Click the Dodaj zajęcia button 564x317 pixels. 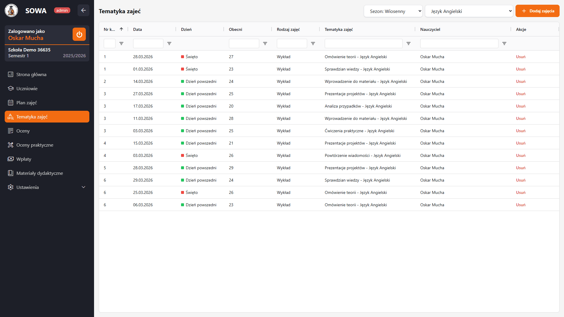[x=537, y=11]
